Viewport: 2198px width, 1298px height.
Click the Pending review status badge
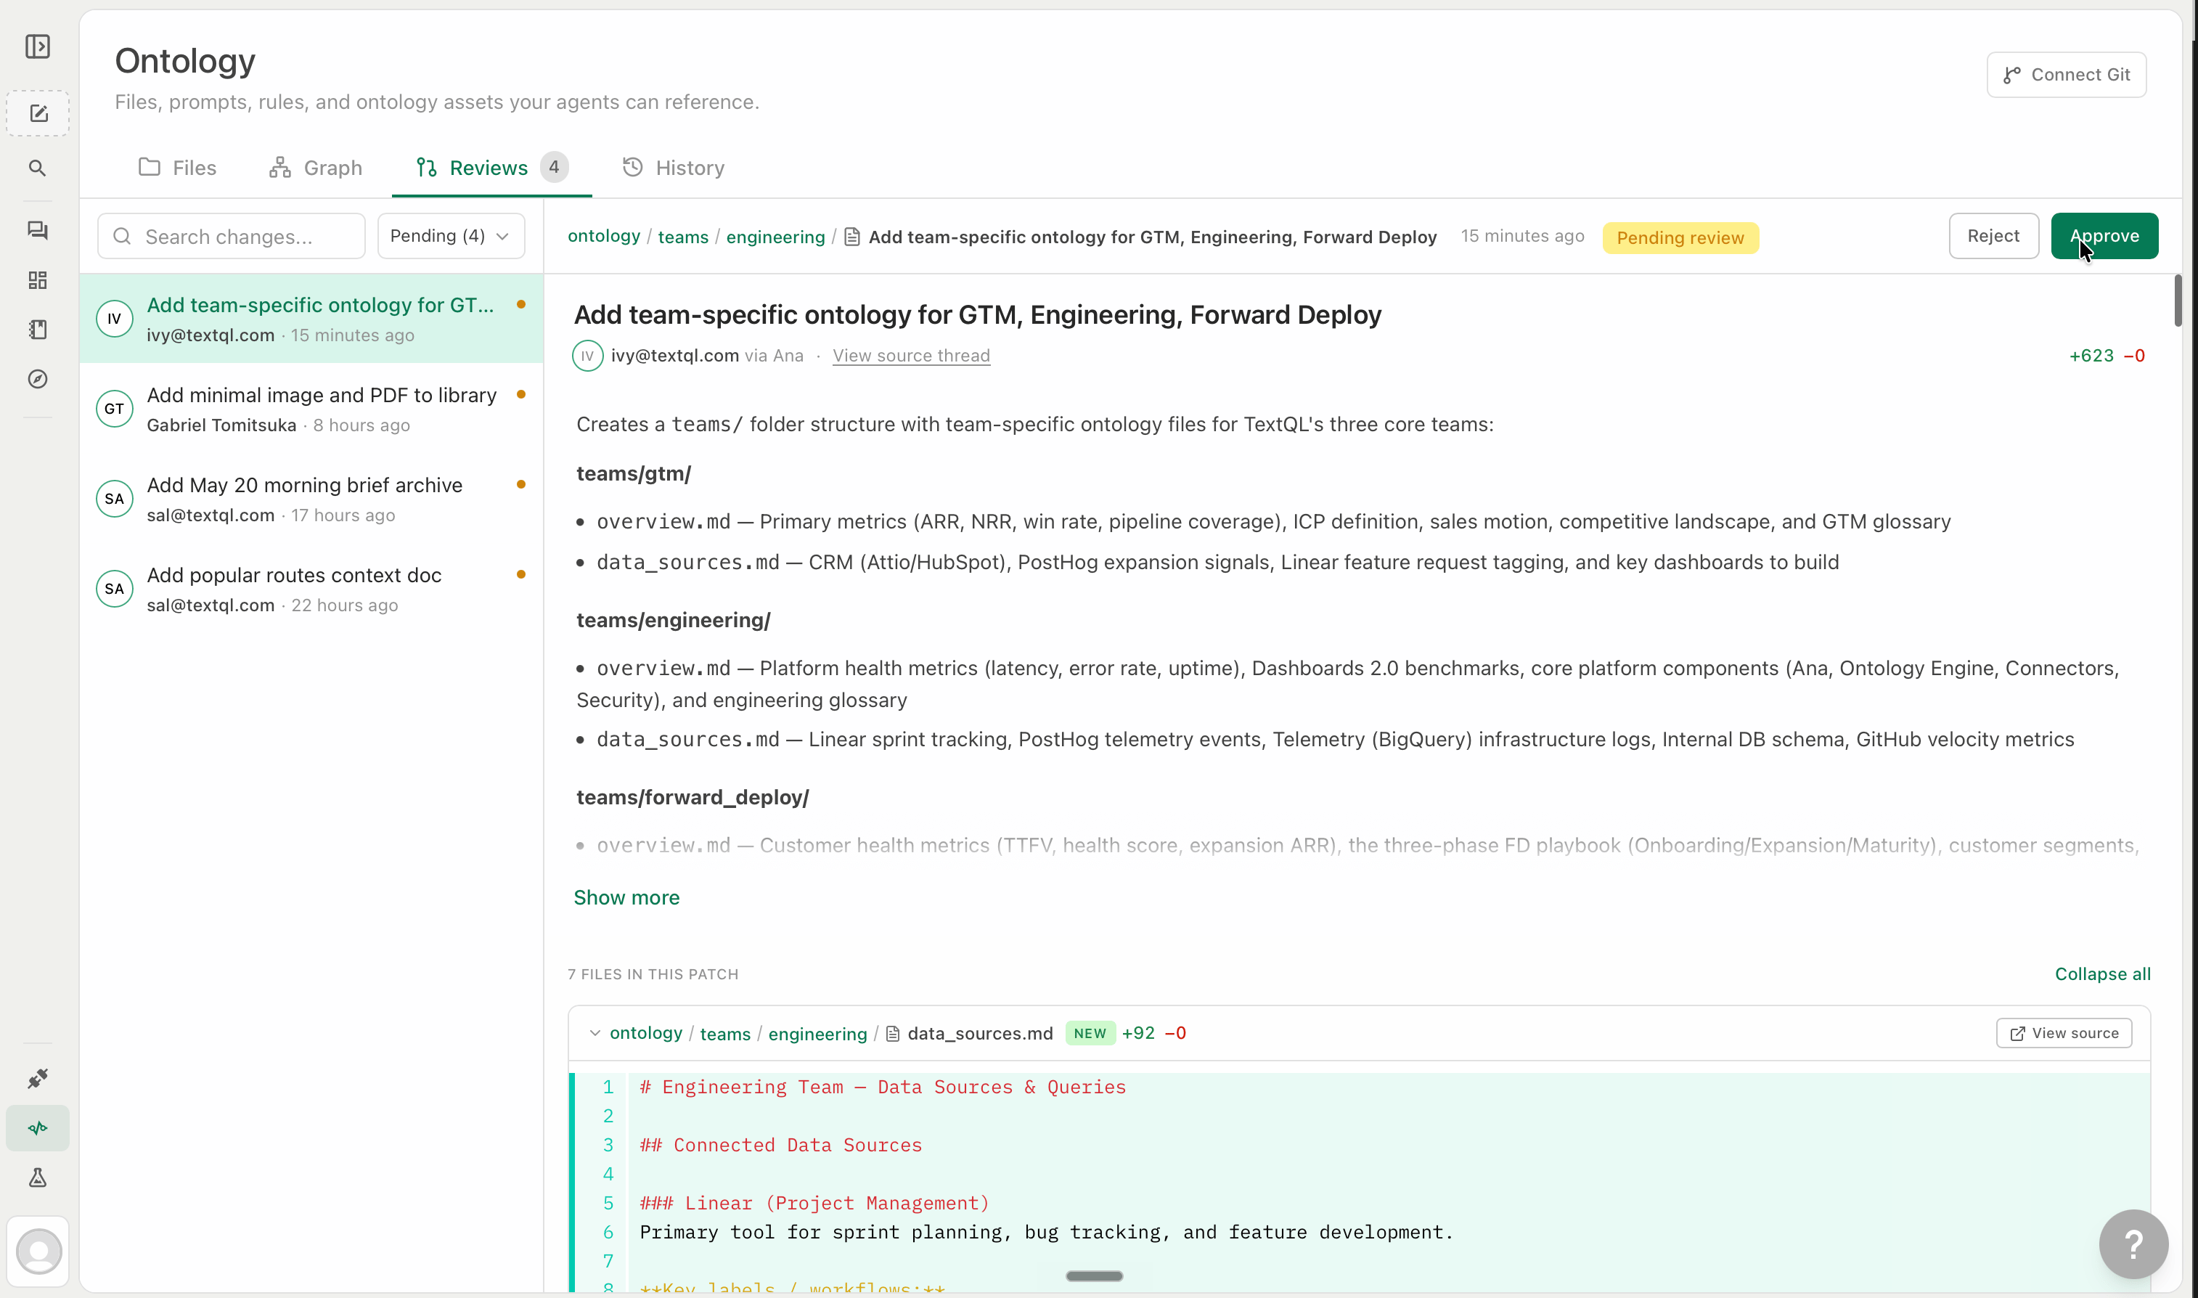click(1680, 238)
